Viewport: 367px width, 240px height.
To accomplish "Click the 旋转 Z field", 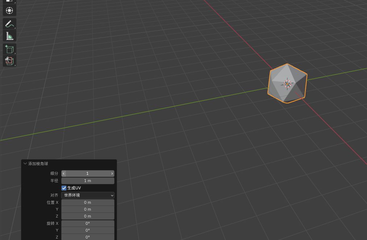I will (88, 237).
